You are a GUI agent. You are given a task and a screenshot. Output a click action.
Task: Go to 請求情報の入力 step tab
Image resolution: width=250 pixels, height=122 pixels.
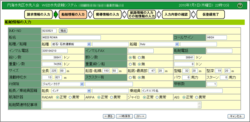[39, 14]
